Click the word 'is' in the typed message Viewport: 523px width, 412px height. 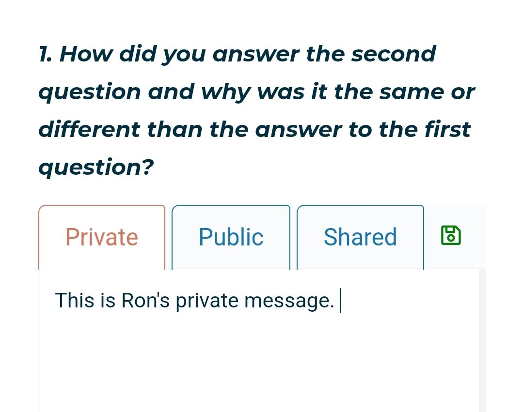[x=108, y=300]
